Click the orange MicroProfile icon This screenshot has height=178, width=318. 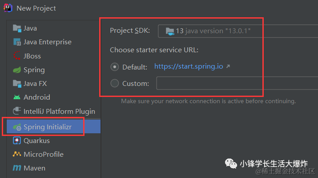pos(17,154)
